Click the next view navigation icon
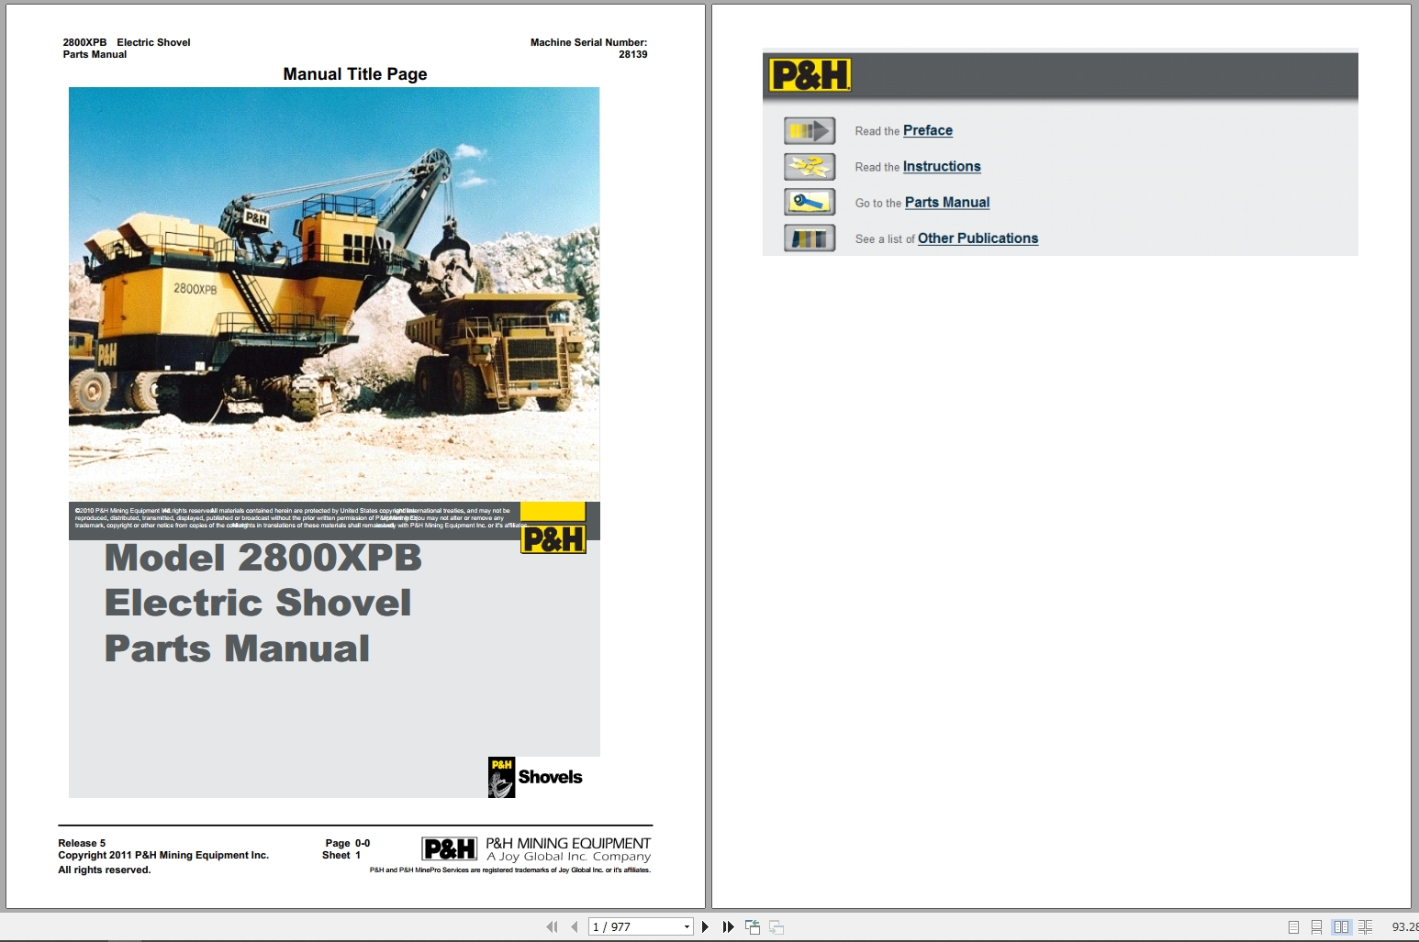 (x=776, y=926)
